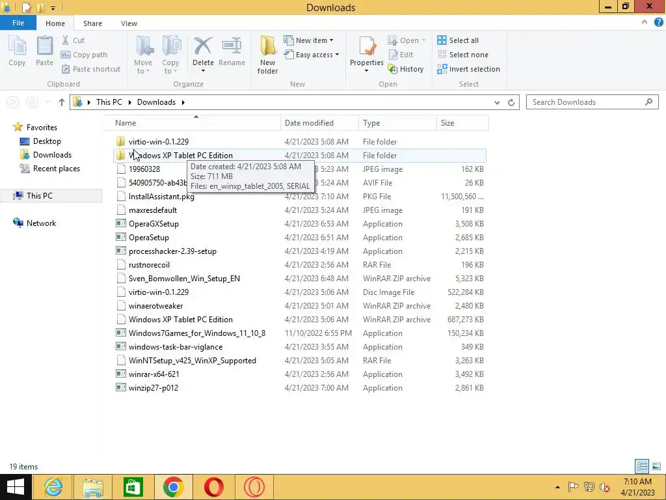This screenshot has height=500, width=666.
Task: Sort by Type column header
Action: tap(397, 123)
